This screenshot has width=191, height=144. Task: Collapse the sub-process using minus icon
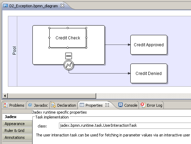69,56
